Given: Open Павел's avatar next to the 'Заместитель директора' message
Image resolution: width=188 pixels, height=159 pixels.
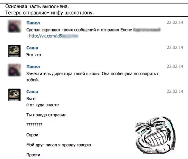Looking at the screenshot, I should [15, 70].
